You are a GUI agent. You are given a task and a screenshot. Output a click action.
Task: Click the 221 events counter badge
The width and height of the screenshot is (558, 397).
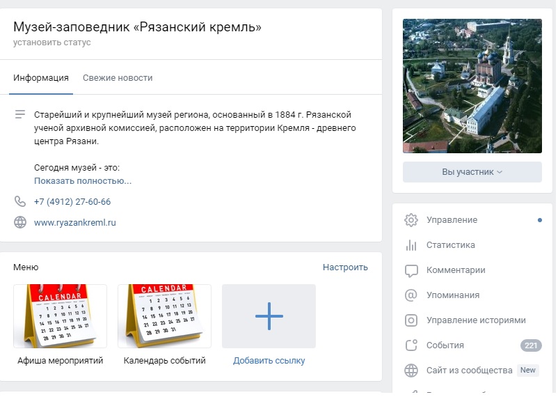coord(531,345)
